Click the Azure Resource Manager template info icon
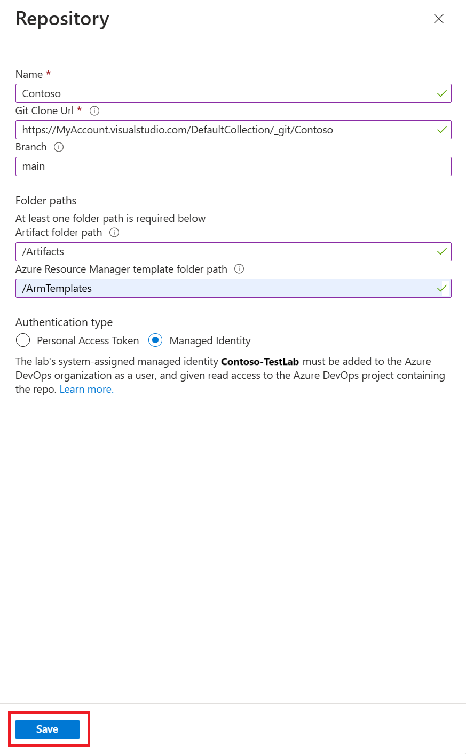The image size is (466, 754). [239, 269]
